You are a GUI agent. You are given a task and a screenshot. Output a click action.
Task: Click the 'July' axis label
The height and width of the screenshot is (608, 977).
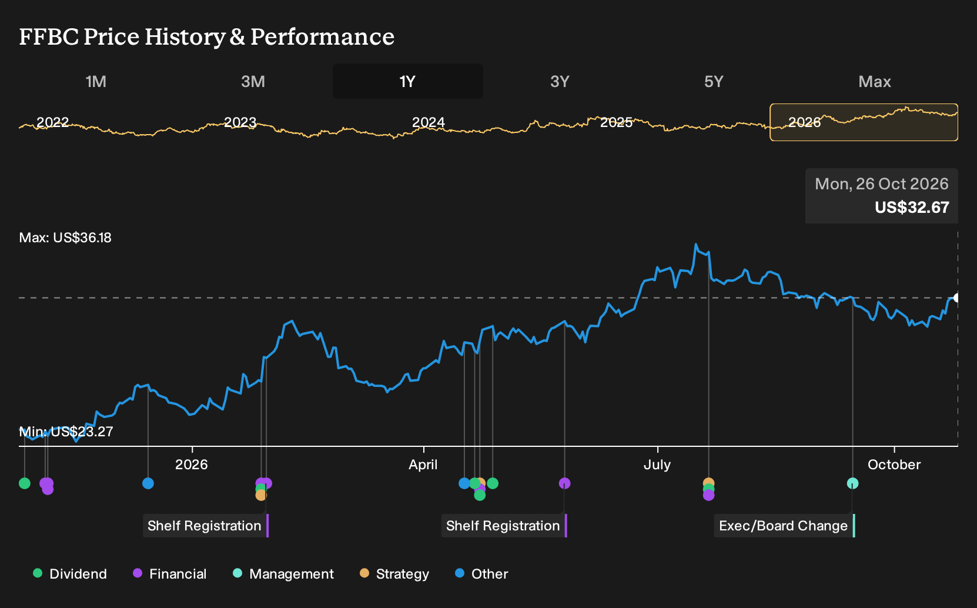(x=657, y=465)
